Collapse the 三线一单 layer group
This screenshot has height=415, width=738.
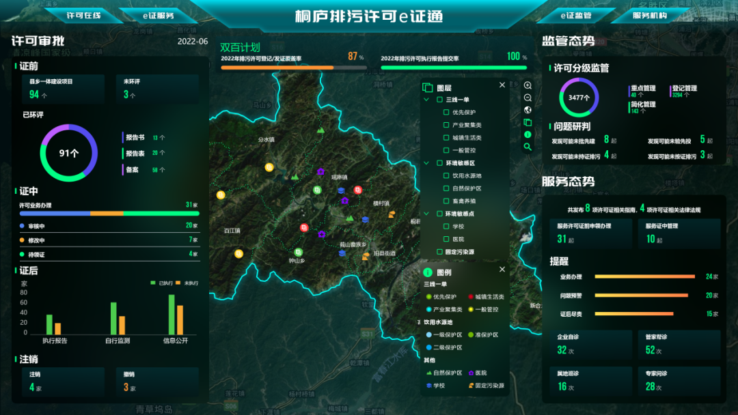(426, 100)
